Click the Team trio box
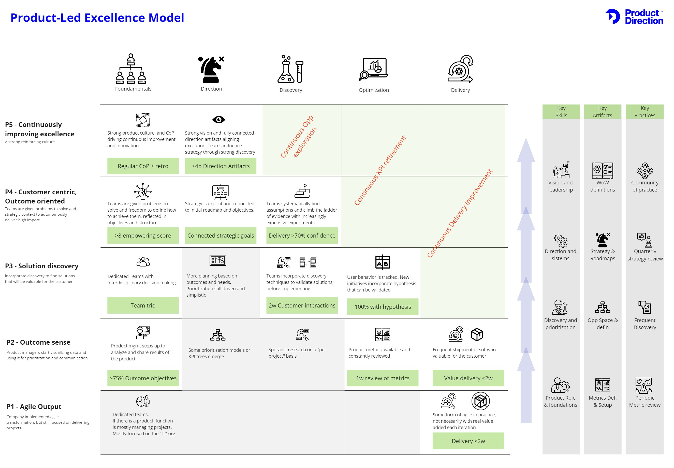Viewport: 674px width, 468px height. coord(143,305)
